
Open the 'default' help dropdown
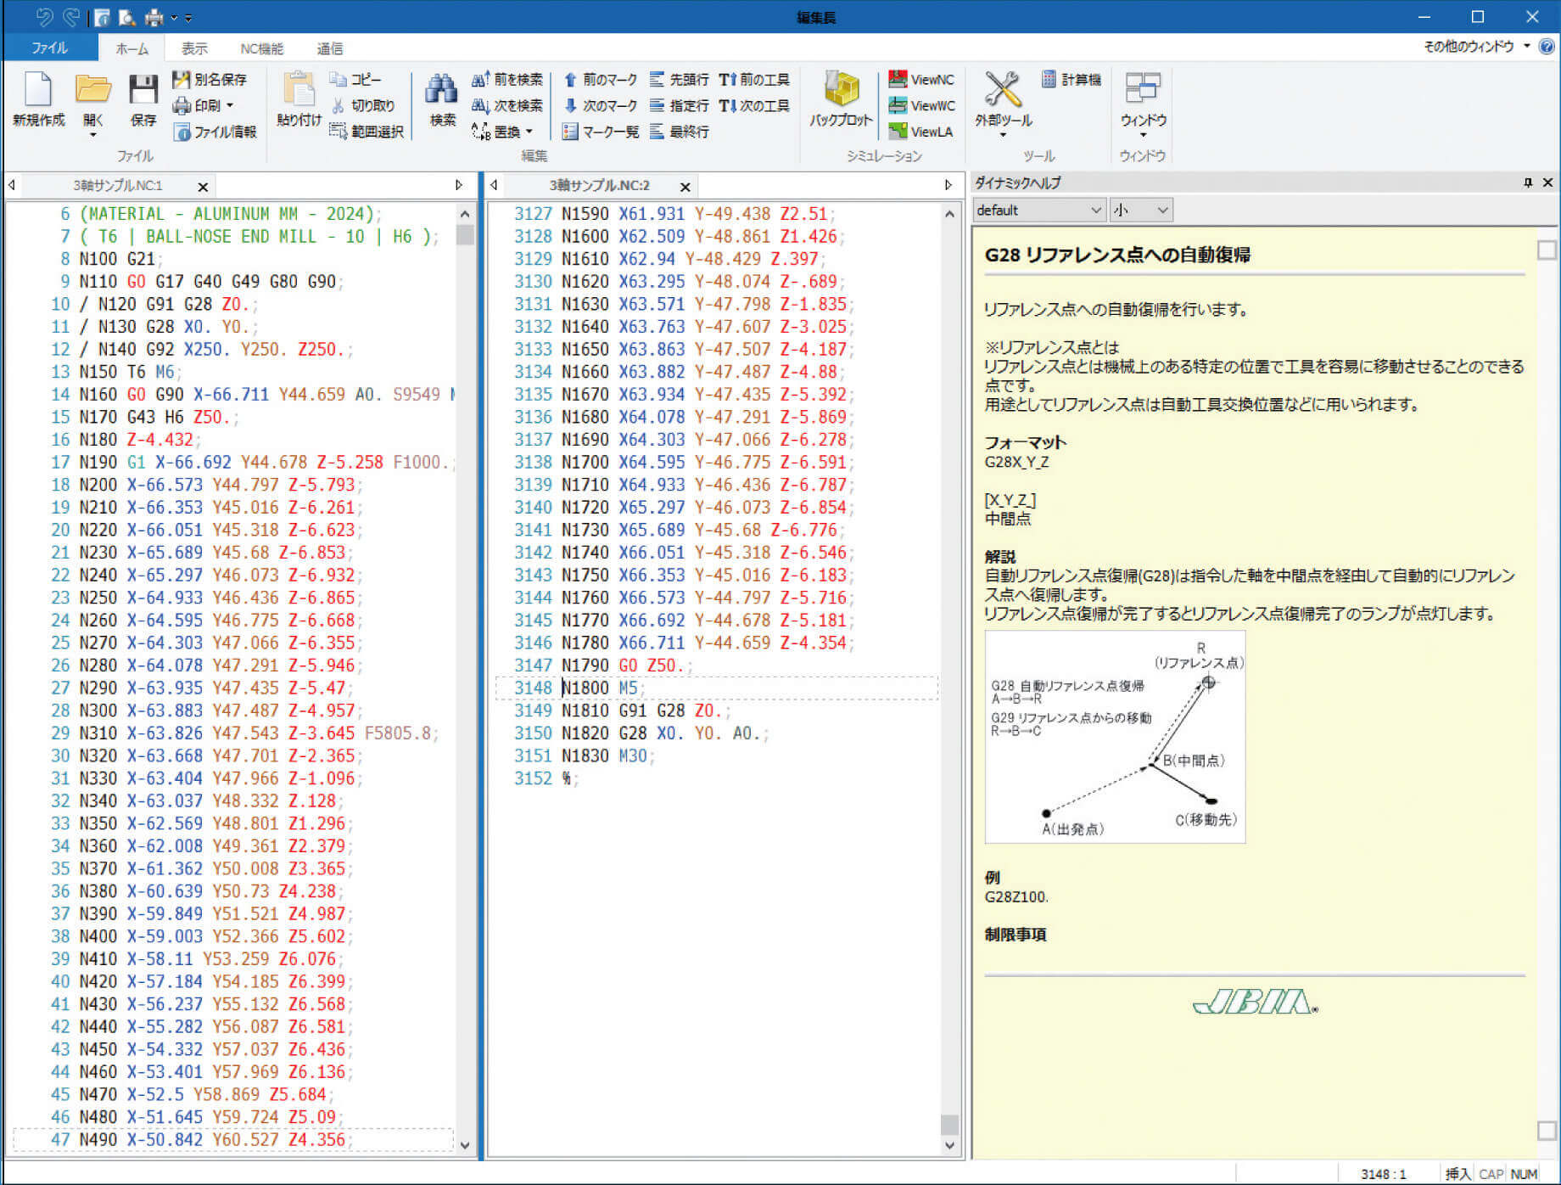click(1038, 210)
